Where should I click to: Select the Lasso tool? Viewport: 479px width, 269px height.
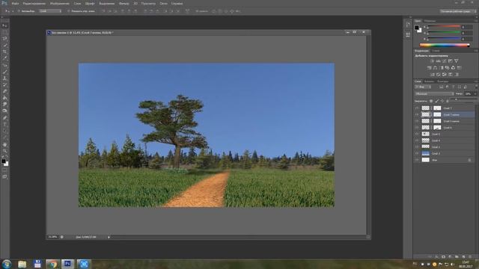5,39
